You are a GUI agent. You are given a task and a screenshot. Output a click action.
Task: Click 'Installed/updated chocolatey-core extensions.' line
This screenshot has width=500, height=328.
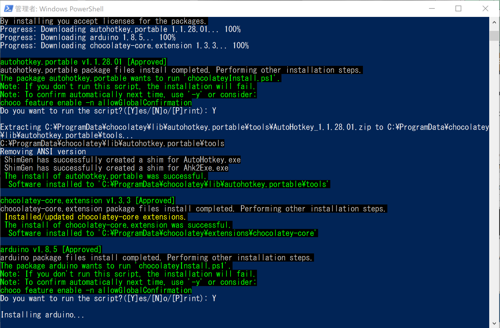pos(95,217)
